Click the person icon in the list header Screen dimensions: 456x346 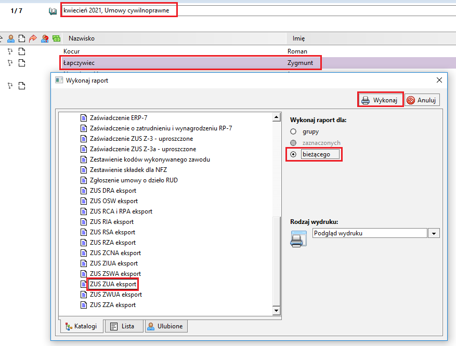tap(11, 38)
